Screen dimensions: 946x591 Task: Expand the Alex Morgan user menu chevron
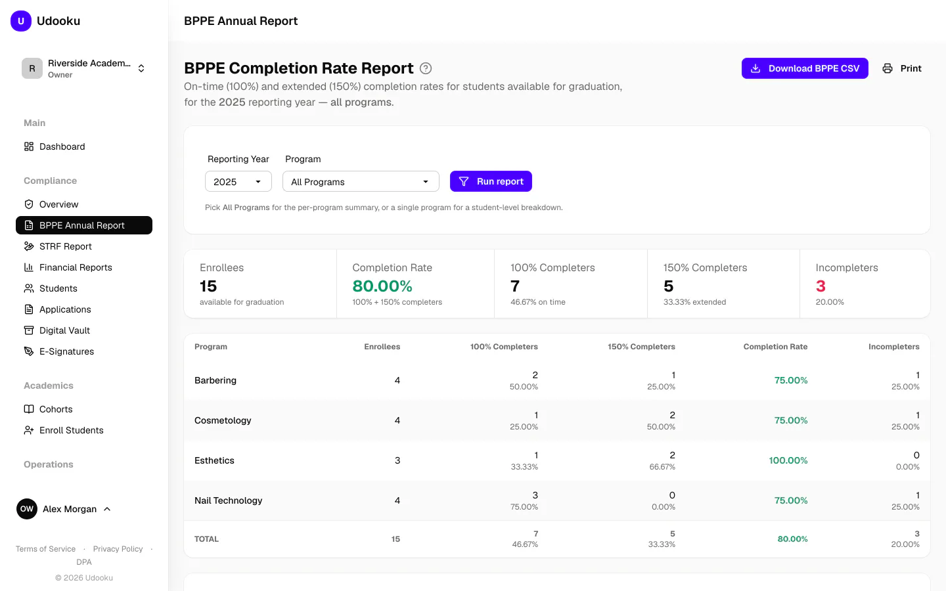coord(107,509)
